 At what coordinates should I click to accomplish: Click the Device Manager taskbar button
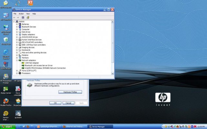tap(100, 127)
